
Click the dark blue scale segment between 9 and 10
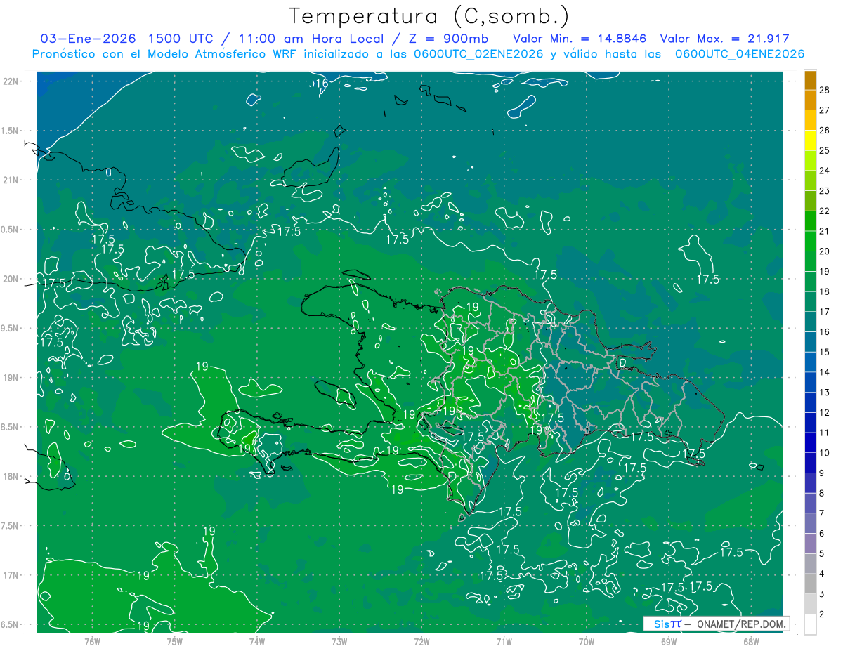point(810,463)
